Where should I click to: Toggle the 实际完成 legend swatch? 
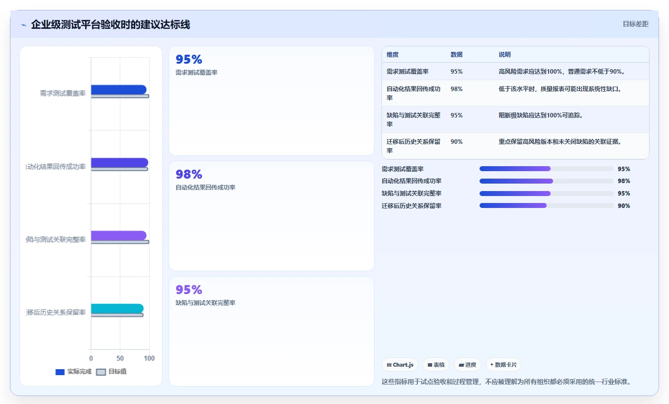(60, 372)
